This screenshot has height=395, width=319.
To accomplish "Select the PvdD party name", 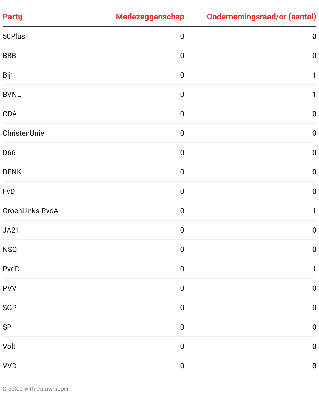I will tap(11, 269).
